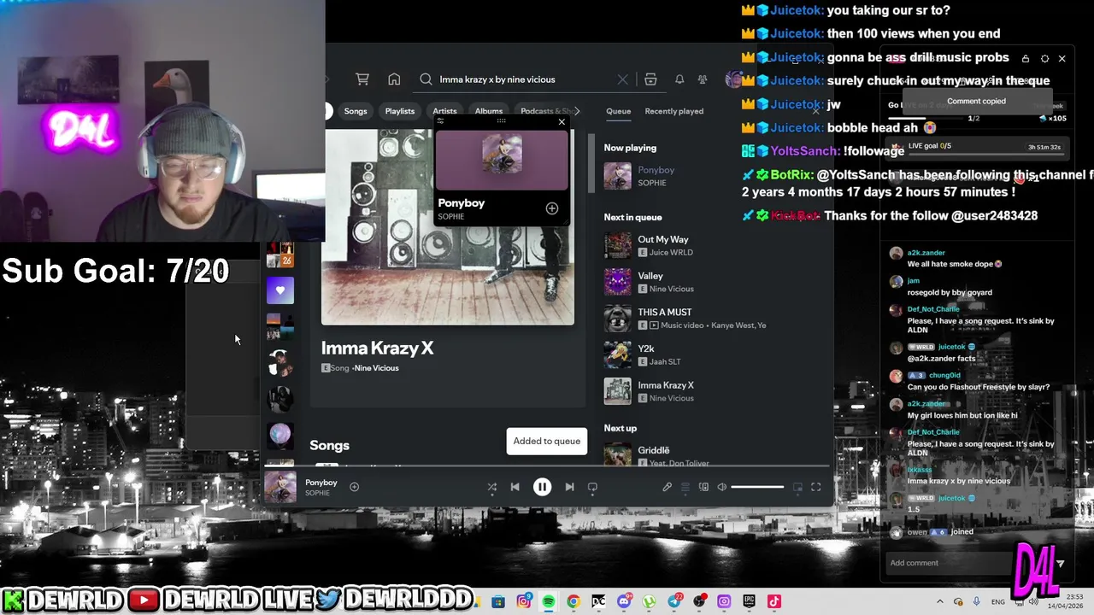Open the Spotify profile avatar

(733, 79)
